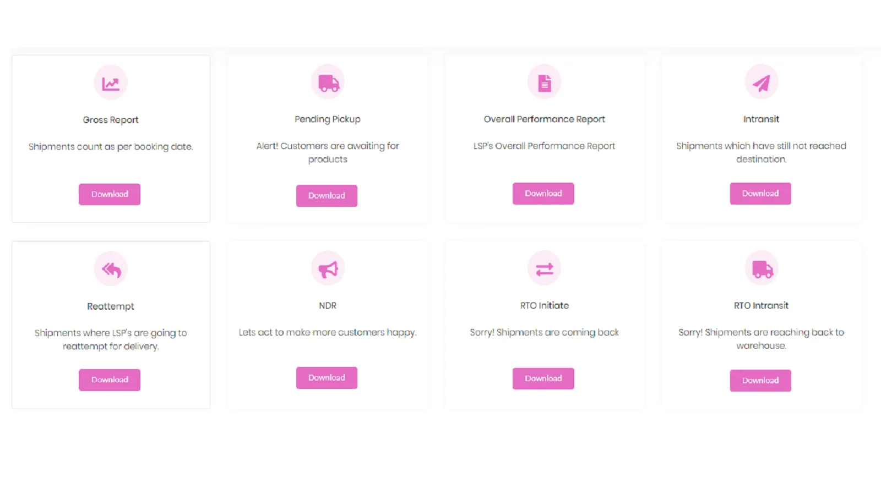Download the RTO Intransit report

point(760,381)
